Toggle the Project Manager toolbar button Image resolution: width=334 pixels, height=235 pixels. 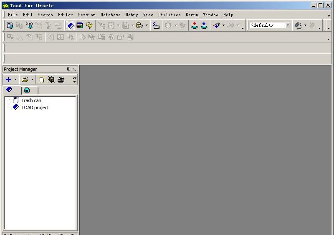point(70,25)
